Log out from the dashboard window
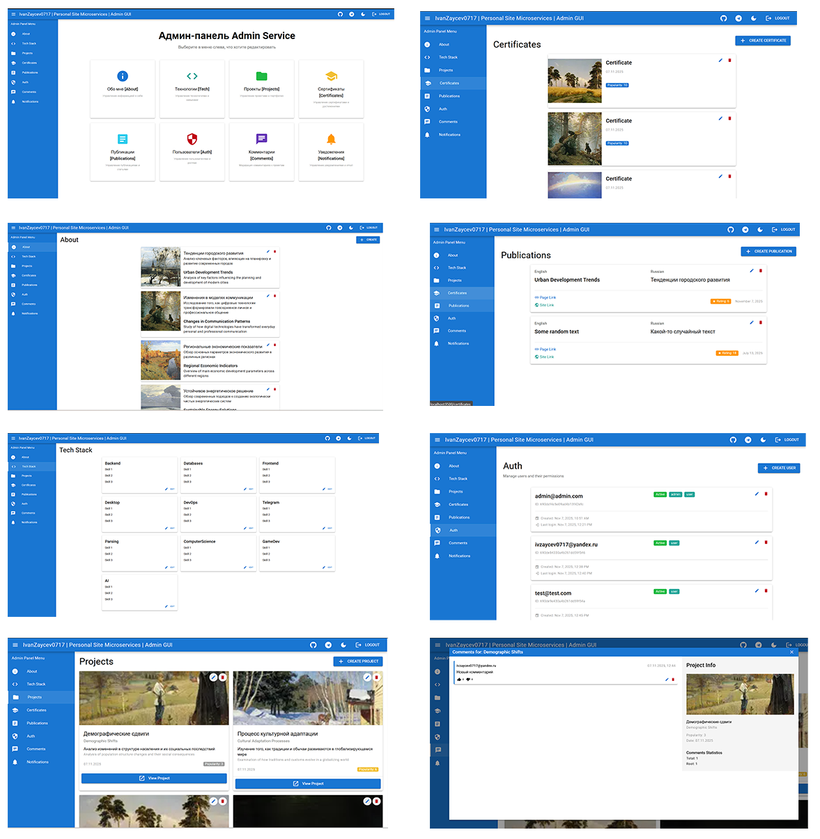Screen dimensions: 820x839 click(x=381, y=14)
